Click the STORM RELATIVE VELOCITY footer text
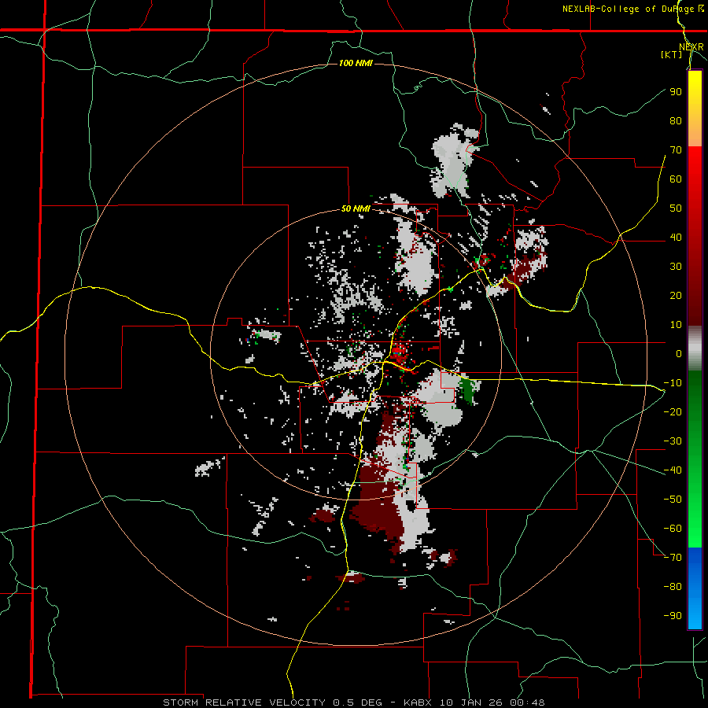Image resolution: width=708 pixels, height=708 pixels. pos(244,702)
